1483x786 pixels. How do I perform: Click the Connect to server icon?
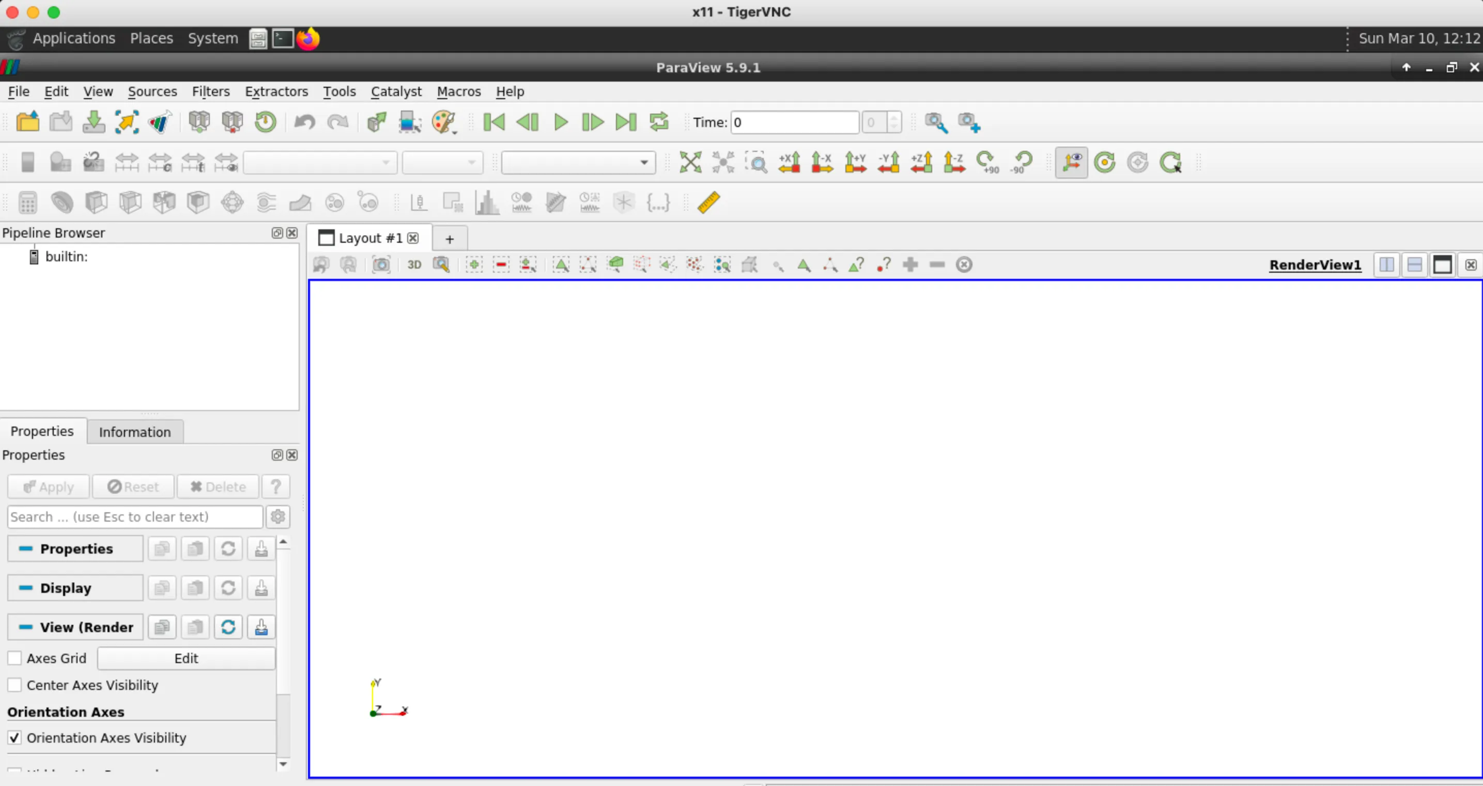click(199, 122)
